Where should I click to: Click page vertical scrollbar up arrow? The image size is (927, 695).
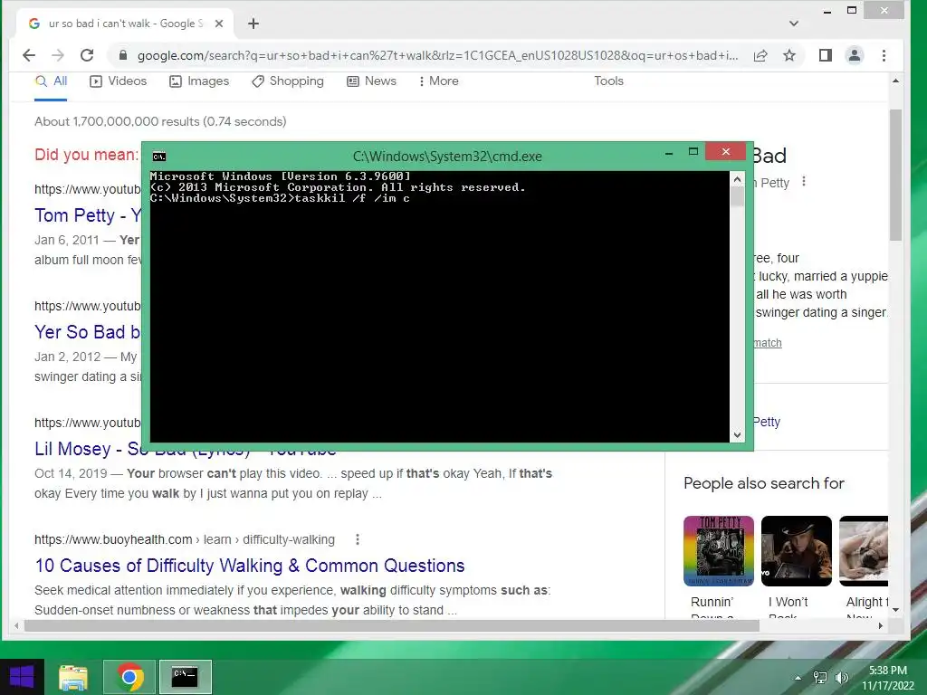[x=895, y=81]
